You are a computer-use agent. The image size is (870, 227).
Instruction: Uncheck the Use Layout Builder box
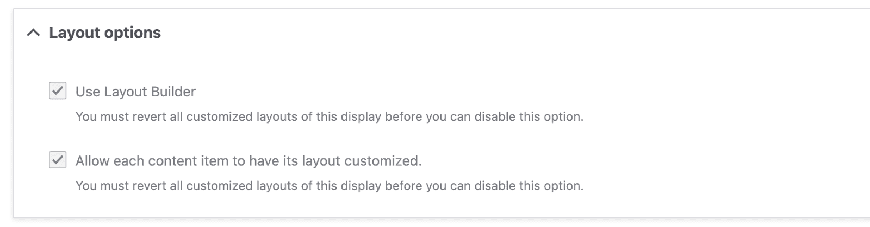[x=58, y=91]
